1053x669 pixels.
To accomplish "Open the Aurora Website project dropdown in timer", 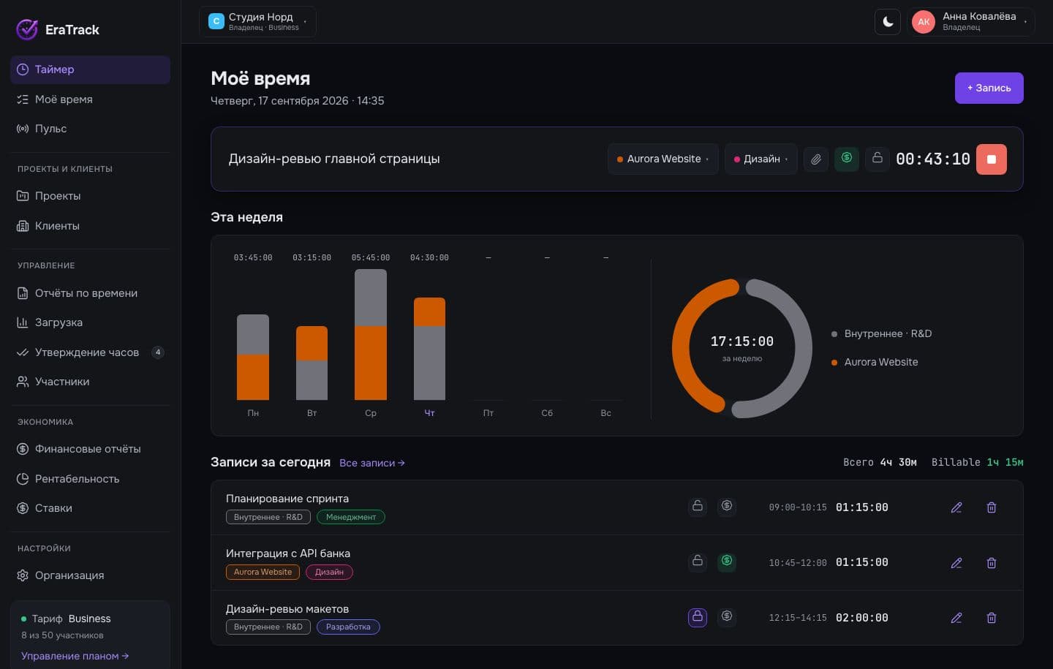I will [x=663, y=159].
